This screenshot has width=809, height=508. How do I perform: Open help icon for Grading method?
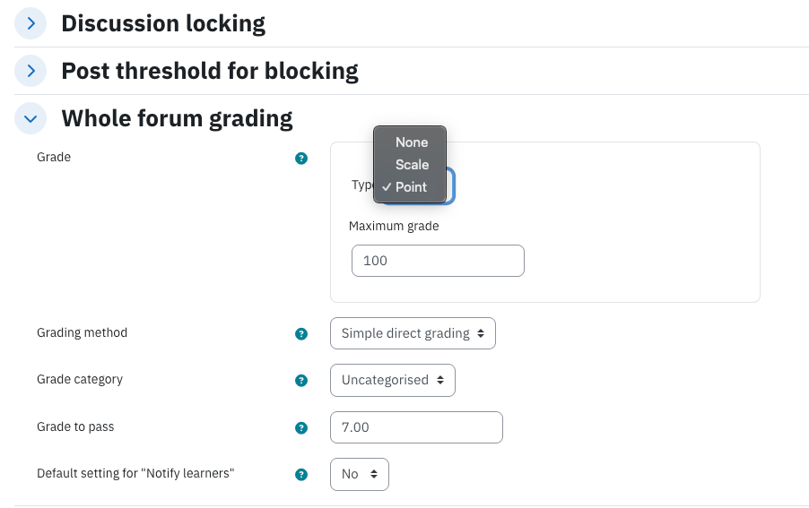pos(301,334)
